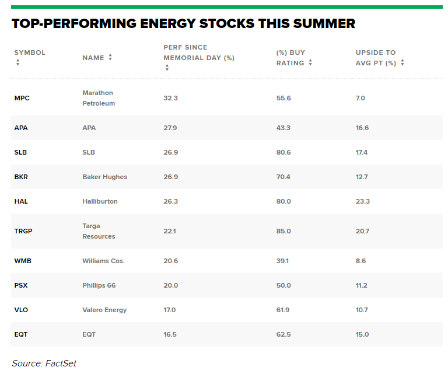The width and height of the screenshot is (448, 374).
Task: Click the Halliburton company name
Action: 100,201
